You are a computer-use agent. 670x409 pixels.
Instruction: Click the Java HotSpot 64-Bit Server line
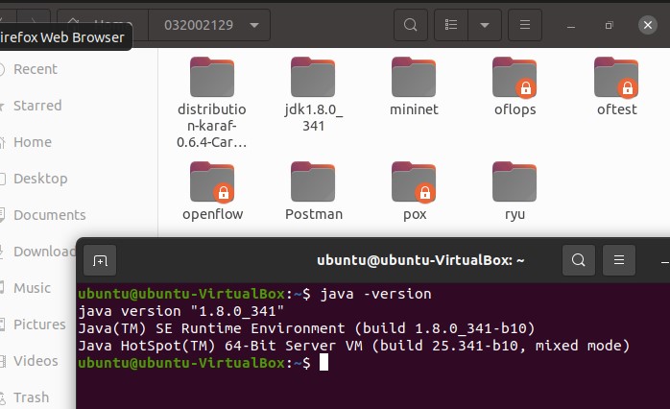coord(354,346)
